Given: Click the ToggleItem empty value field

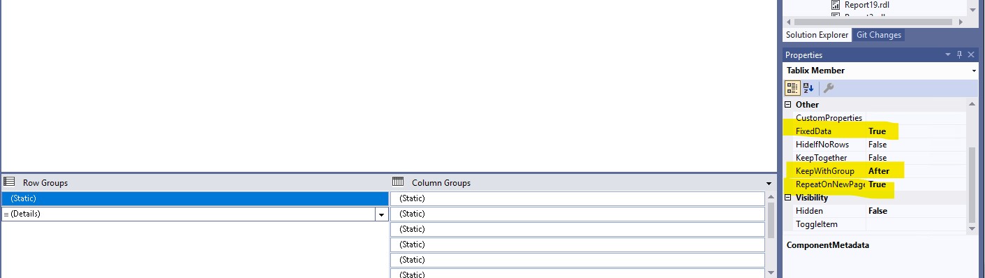Looking at the screenshot, I should (917, 224).
